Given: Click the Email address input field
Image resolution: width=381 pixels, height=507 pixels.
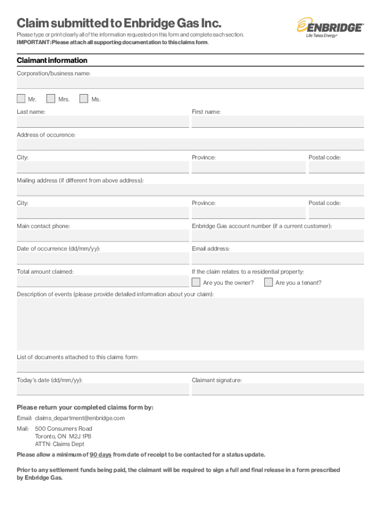Looking at the screenshot, I should coord(278,258).
